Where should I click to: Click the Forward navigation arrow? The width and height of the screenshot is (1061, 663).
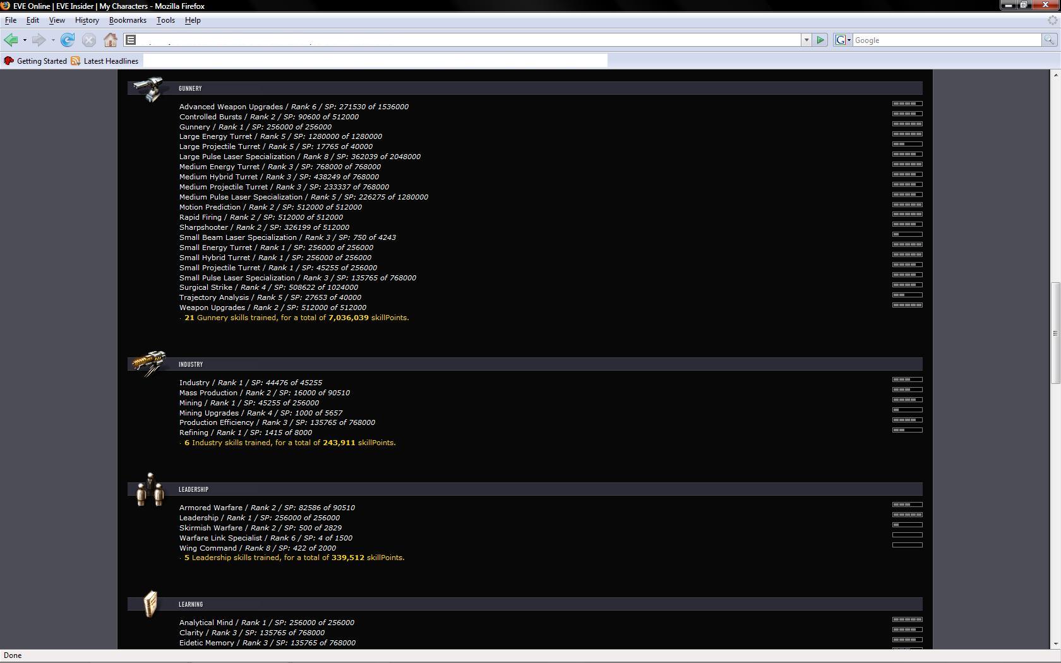click(x=39, y=40)
